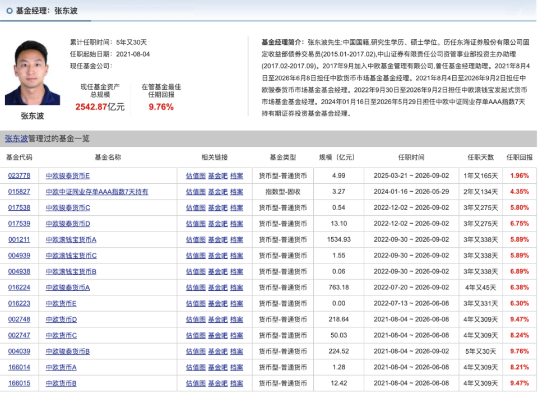
Task: Click the 任职回报 column header
Action: pyautogui.click(x=520, y=158)
